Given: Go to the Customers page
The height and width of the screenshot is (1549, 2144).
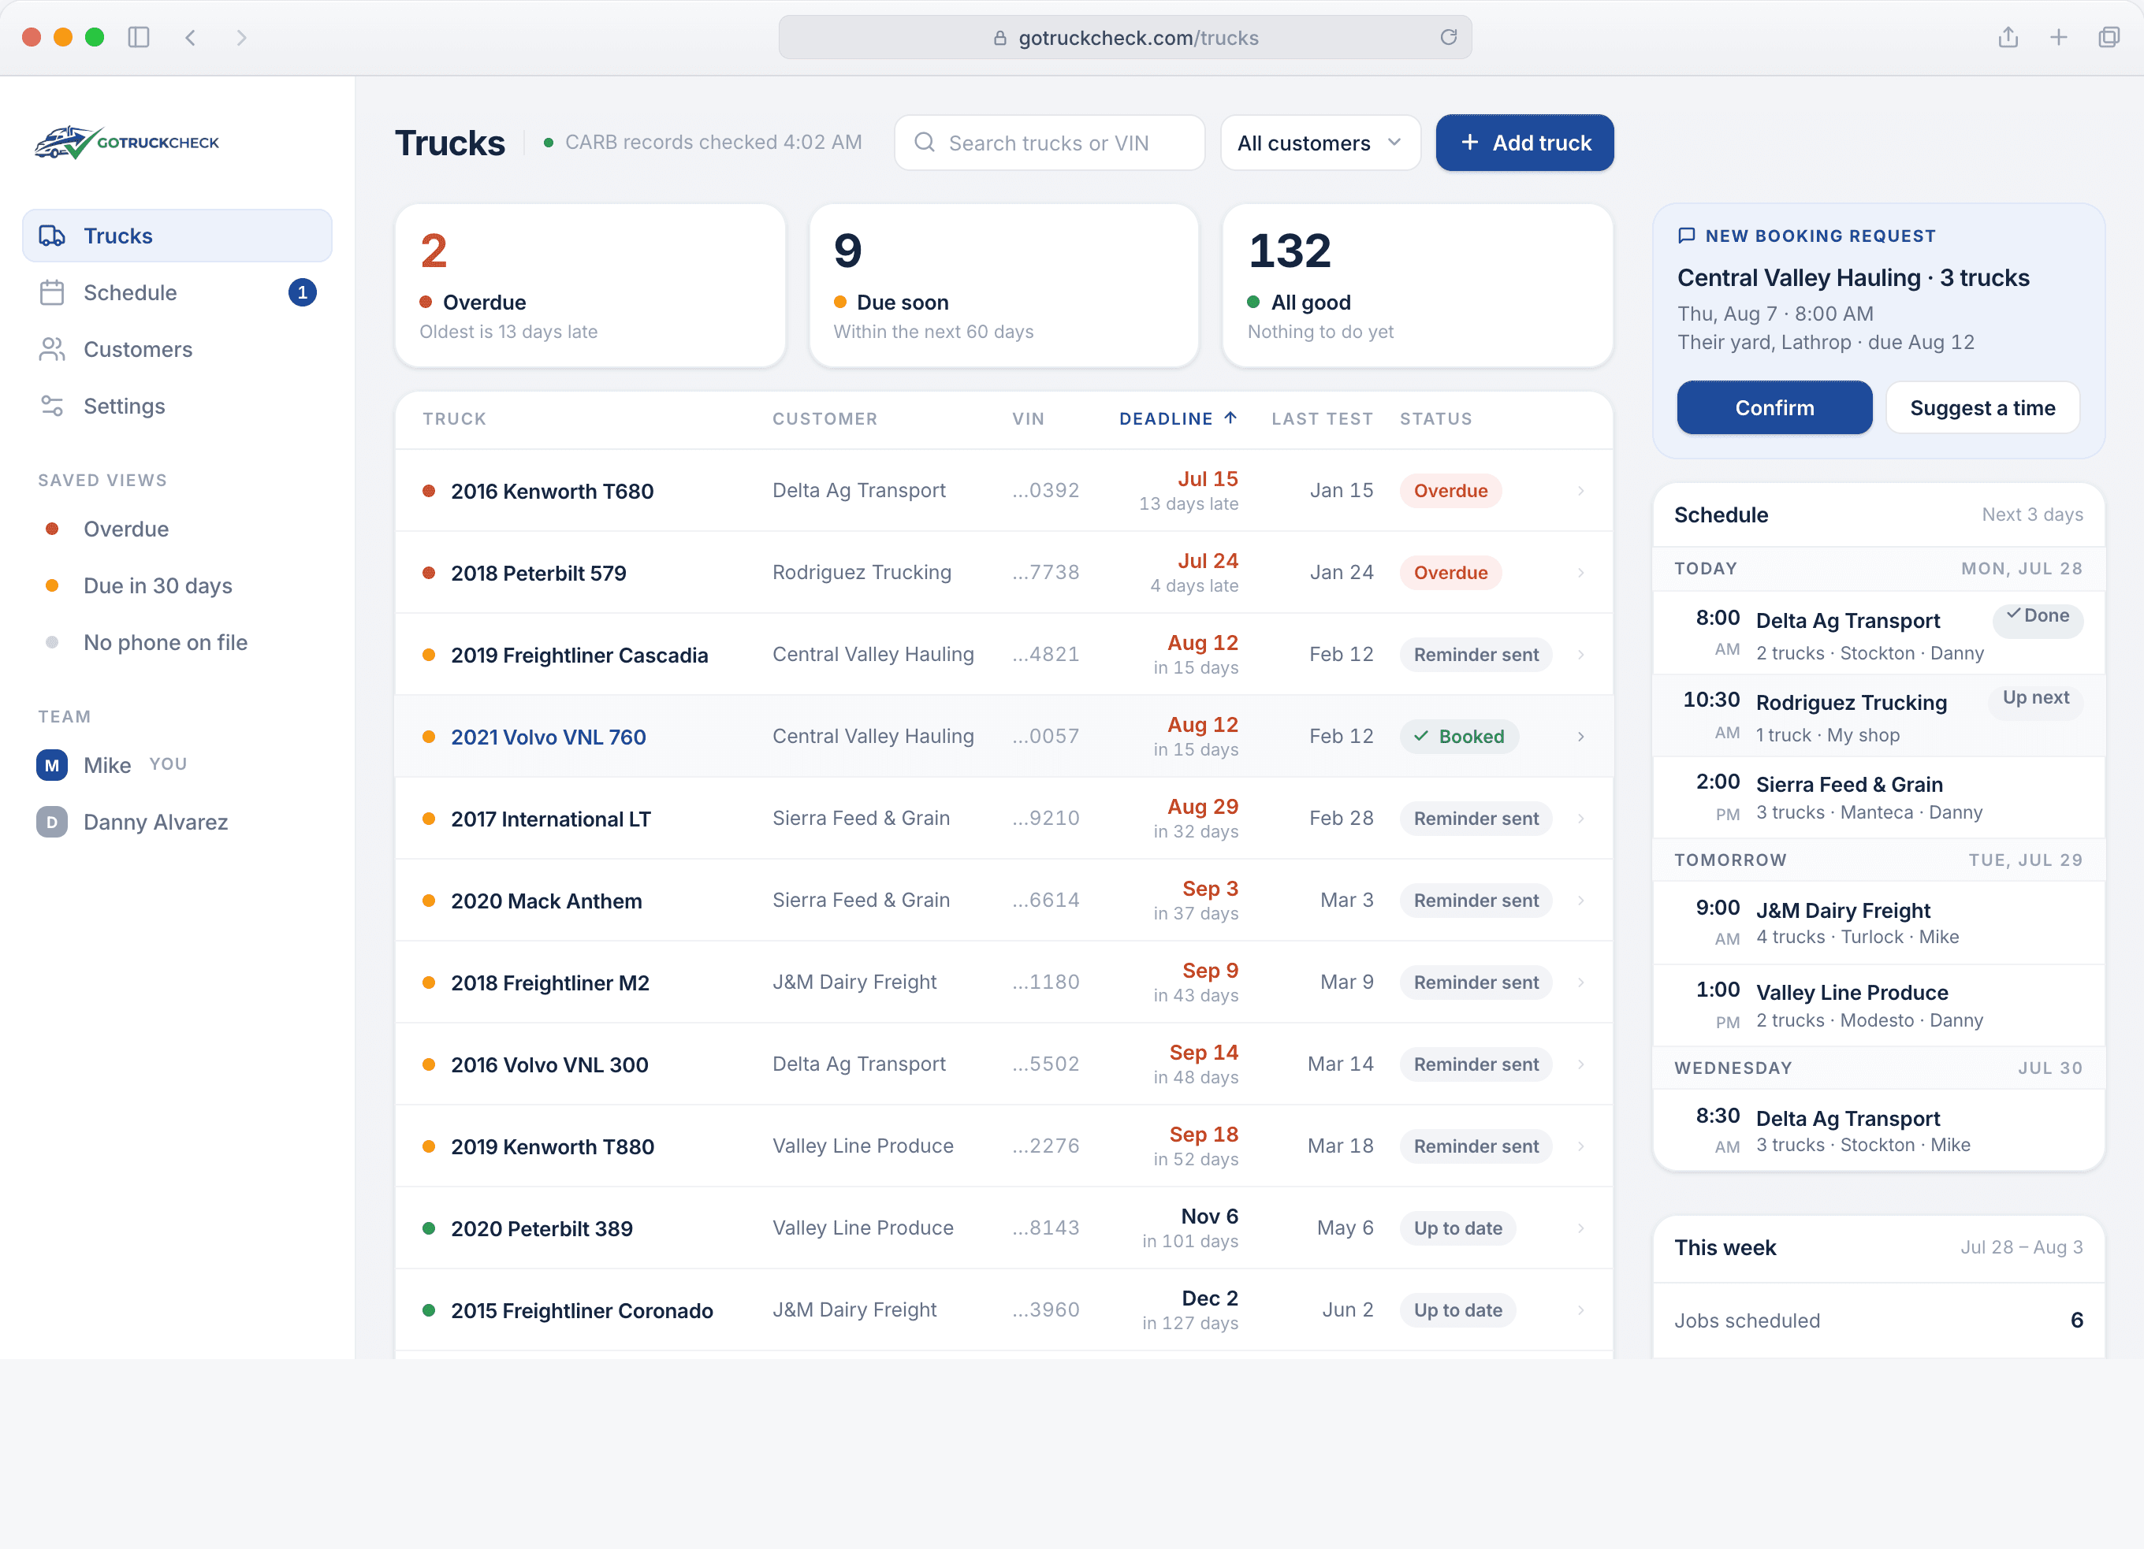Looking at the screenshot, I should (177, 349).
